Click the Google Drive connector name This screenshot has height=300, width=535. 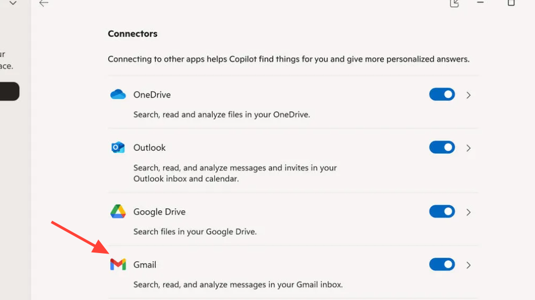[x=160, y=212]
